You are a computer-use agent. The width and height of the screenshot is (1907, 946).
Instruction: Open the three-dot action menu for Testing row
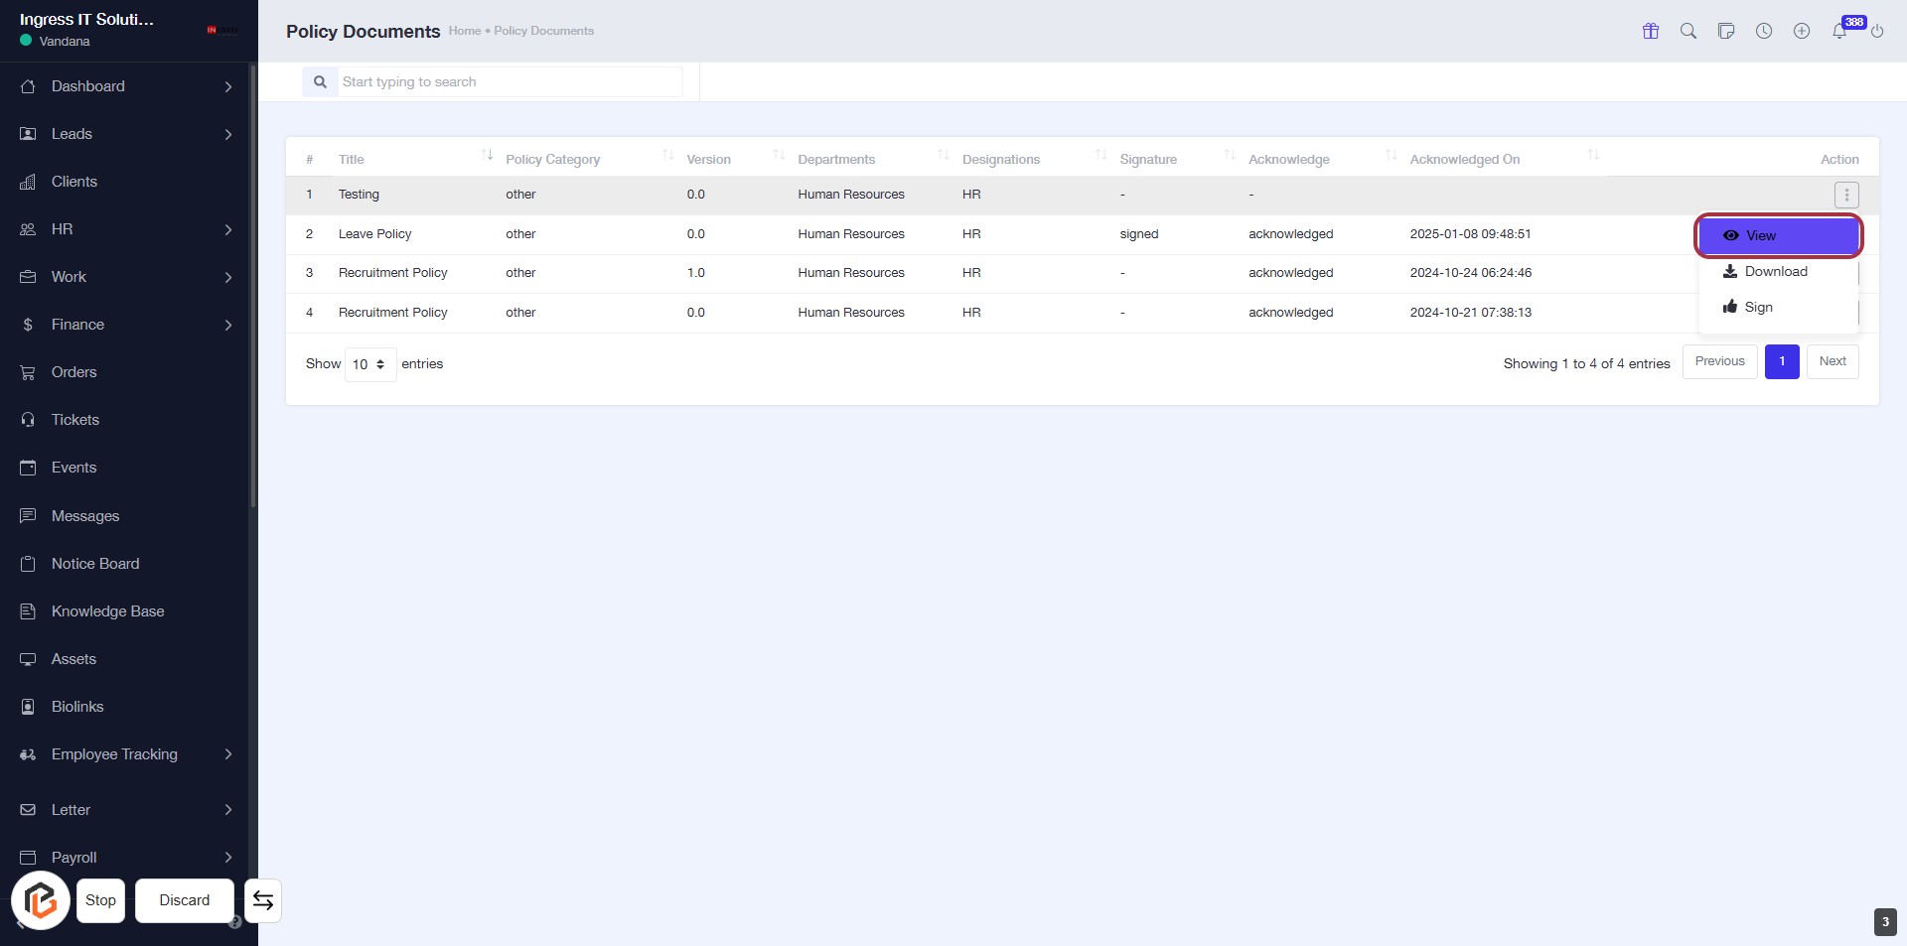pos(1846,195)
